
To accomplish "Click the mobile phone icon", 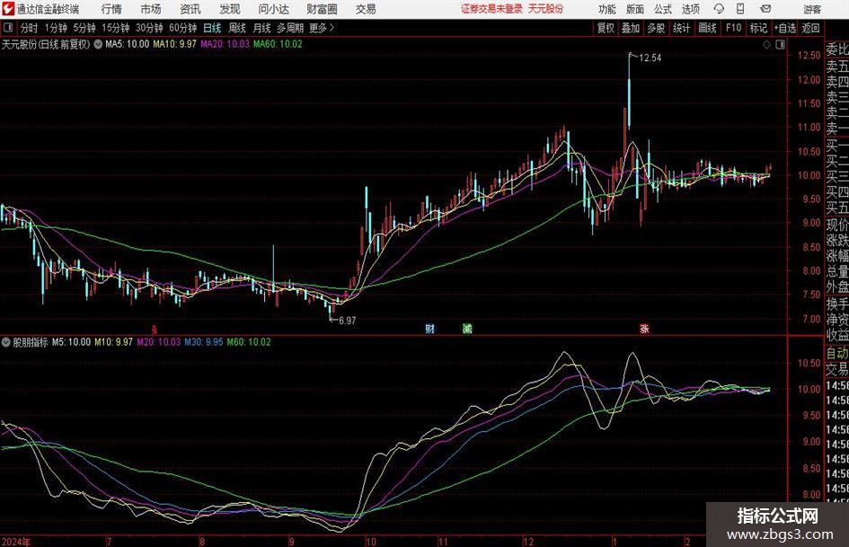I will (x=740, y=9).
